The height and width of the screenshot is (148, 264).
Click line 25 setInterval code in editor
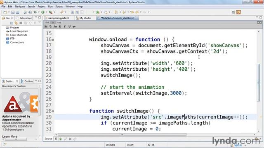(144, 93)
